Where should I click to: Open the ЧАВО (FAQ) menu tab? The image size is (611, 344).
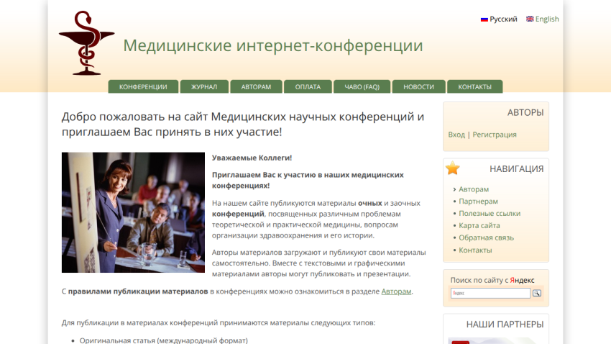[x=362, y=86]
